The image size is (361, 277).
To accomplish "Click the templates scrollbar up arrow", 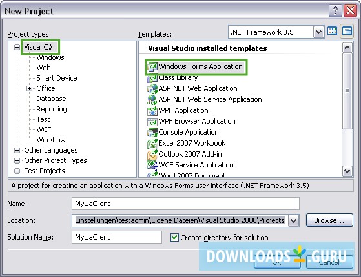I will pyautogui.click(x=347, y=48).
